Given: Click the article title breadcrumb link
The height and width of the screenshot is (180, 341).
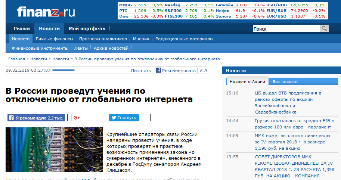Looking at the screenshot, I should [x=147, y=59].
